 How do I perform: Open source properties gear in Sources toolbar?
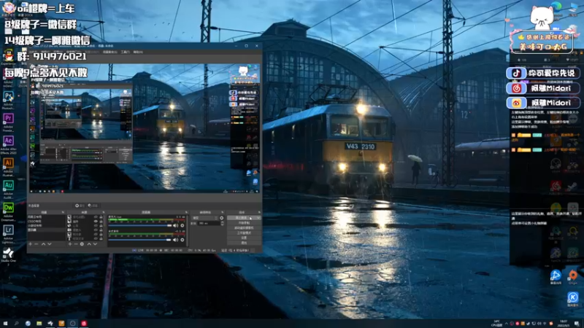click(82, 244)
